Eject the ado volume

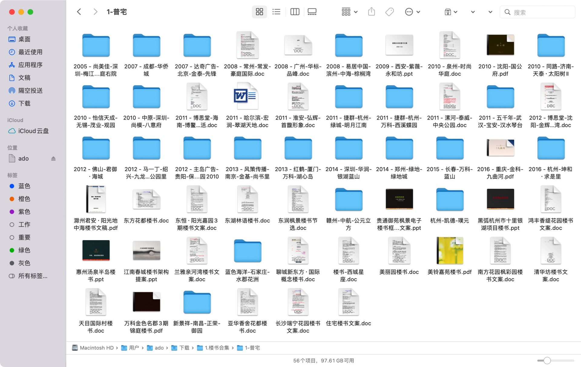coord(53,159)
